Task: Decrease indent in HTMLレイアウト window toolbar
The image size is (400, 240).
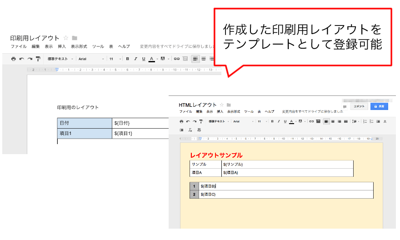Action: [378, 121]
